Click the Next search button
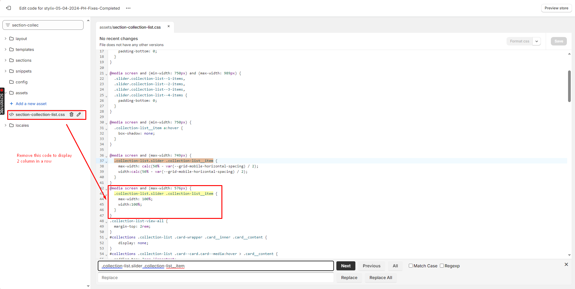 [346, 266]
